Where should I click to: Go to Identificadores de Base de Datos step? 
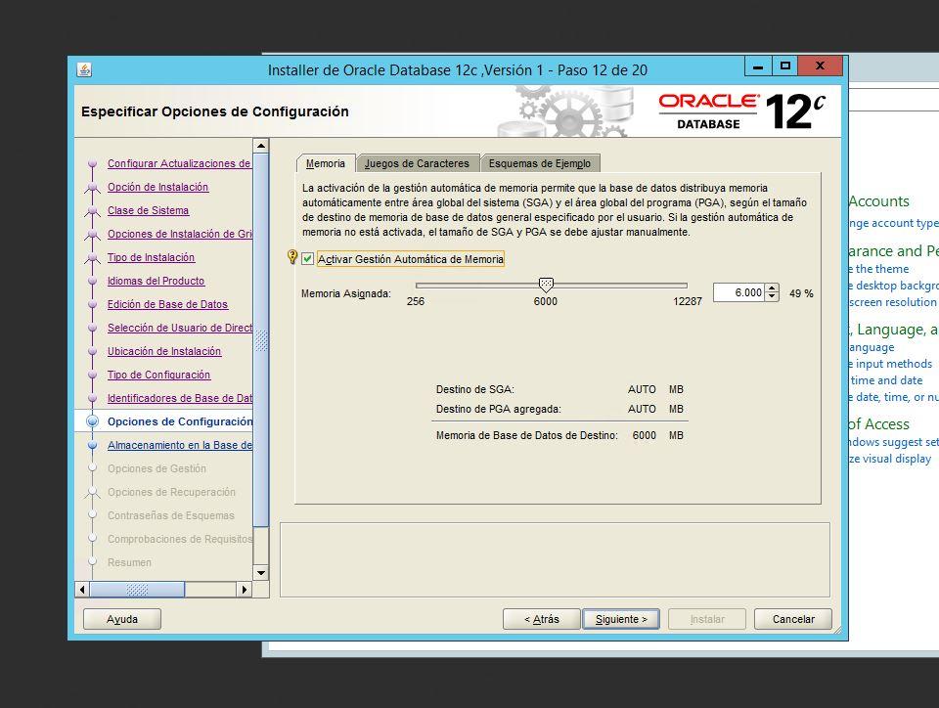(x=180, y=398)
